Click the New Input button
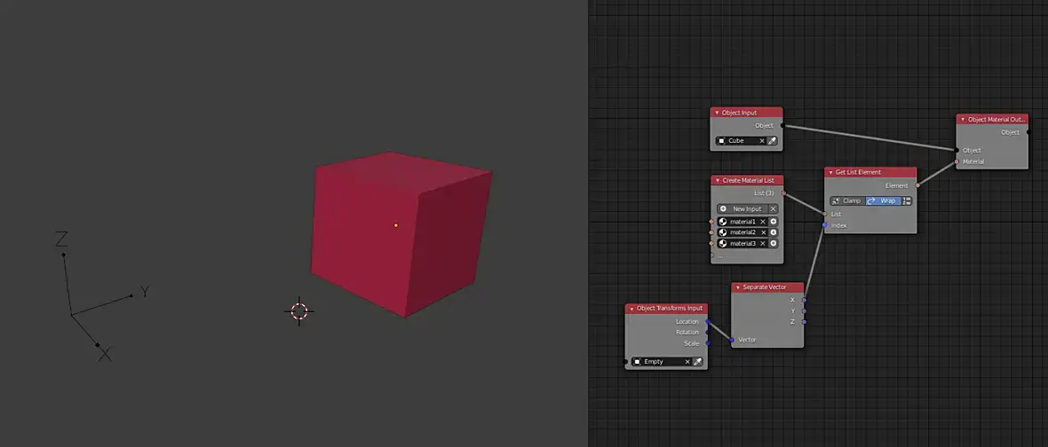The height and width of the screenshot is (447, 1048). (x=742, y=208)
